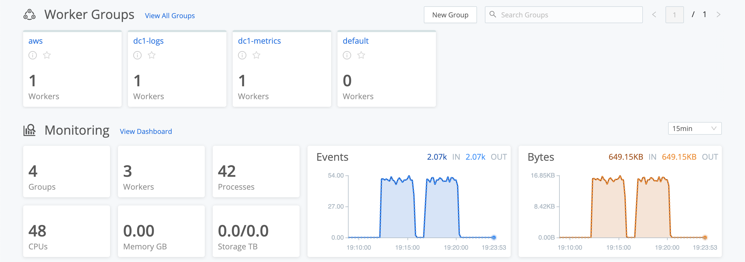This screenshot has width=745, height=262.
Task: Click the info icon on aws card
Action: click(33, 55)
